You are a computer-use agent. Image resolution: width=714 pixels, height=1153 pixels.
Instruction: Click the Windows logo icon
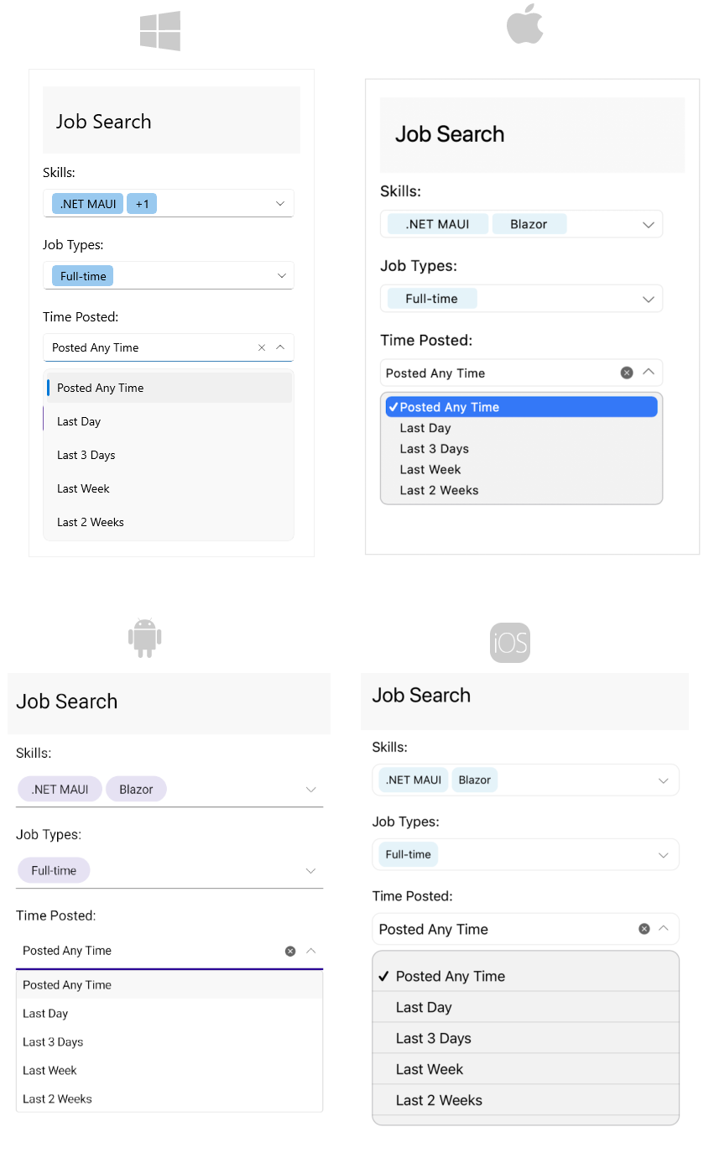160,31
